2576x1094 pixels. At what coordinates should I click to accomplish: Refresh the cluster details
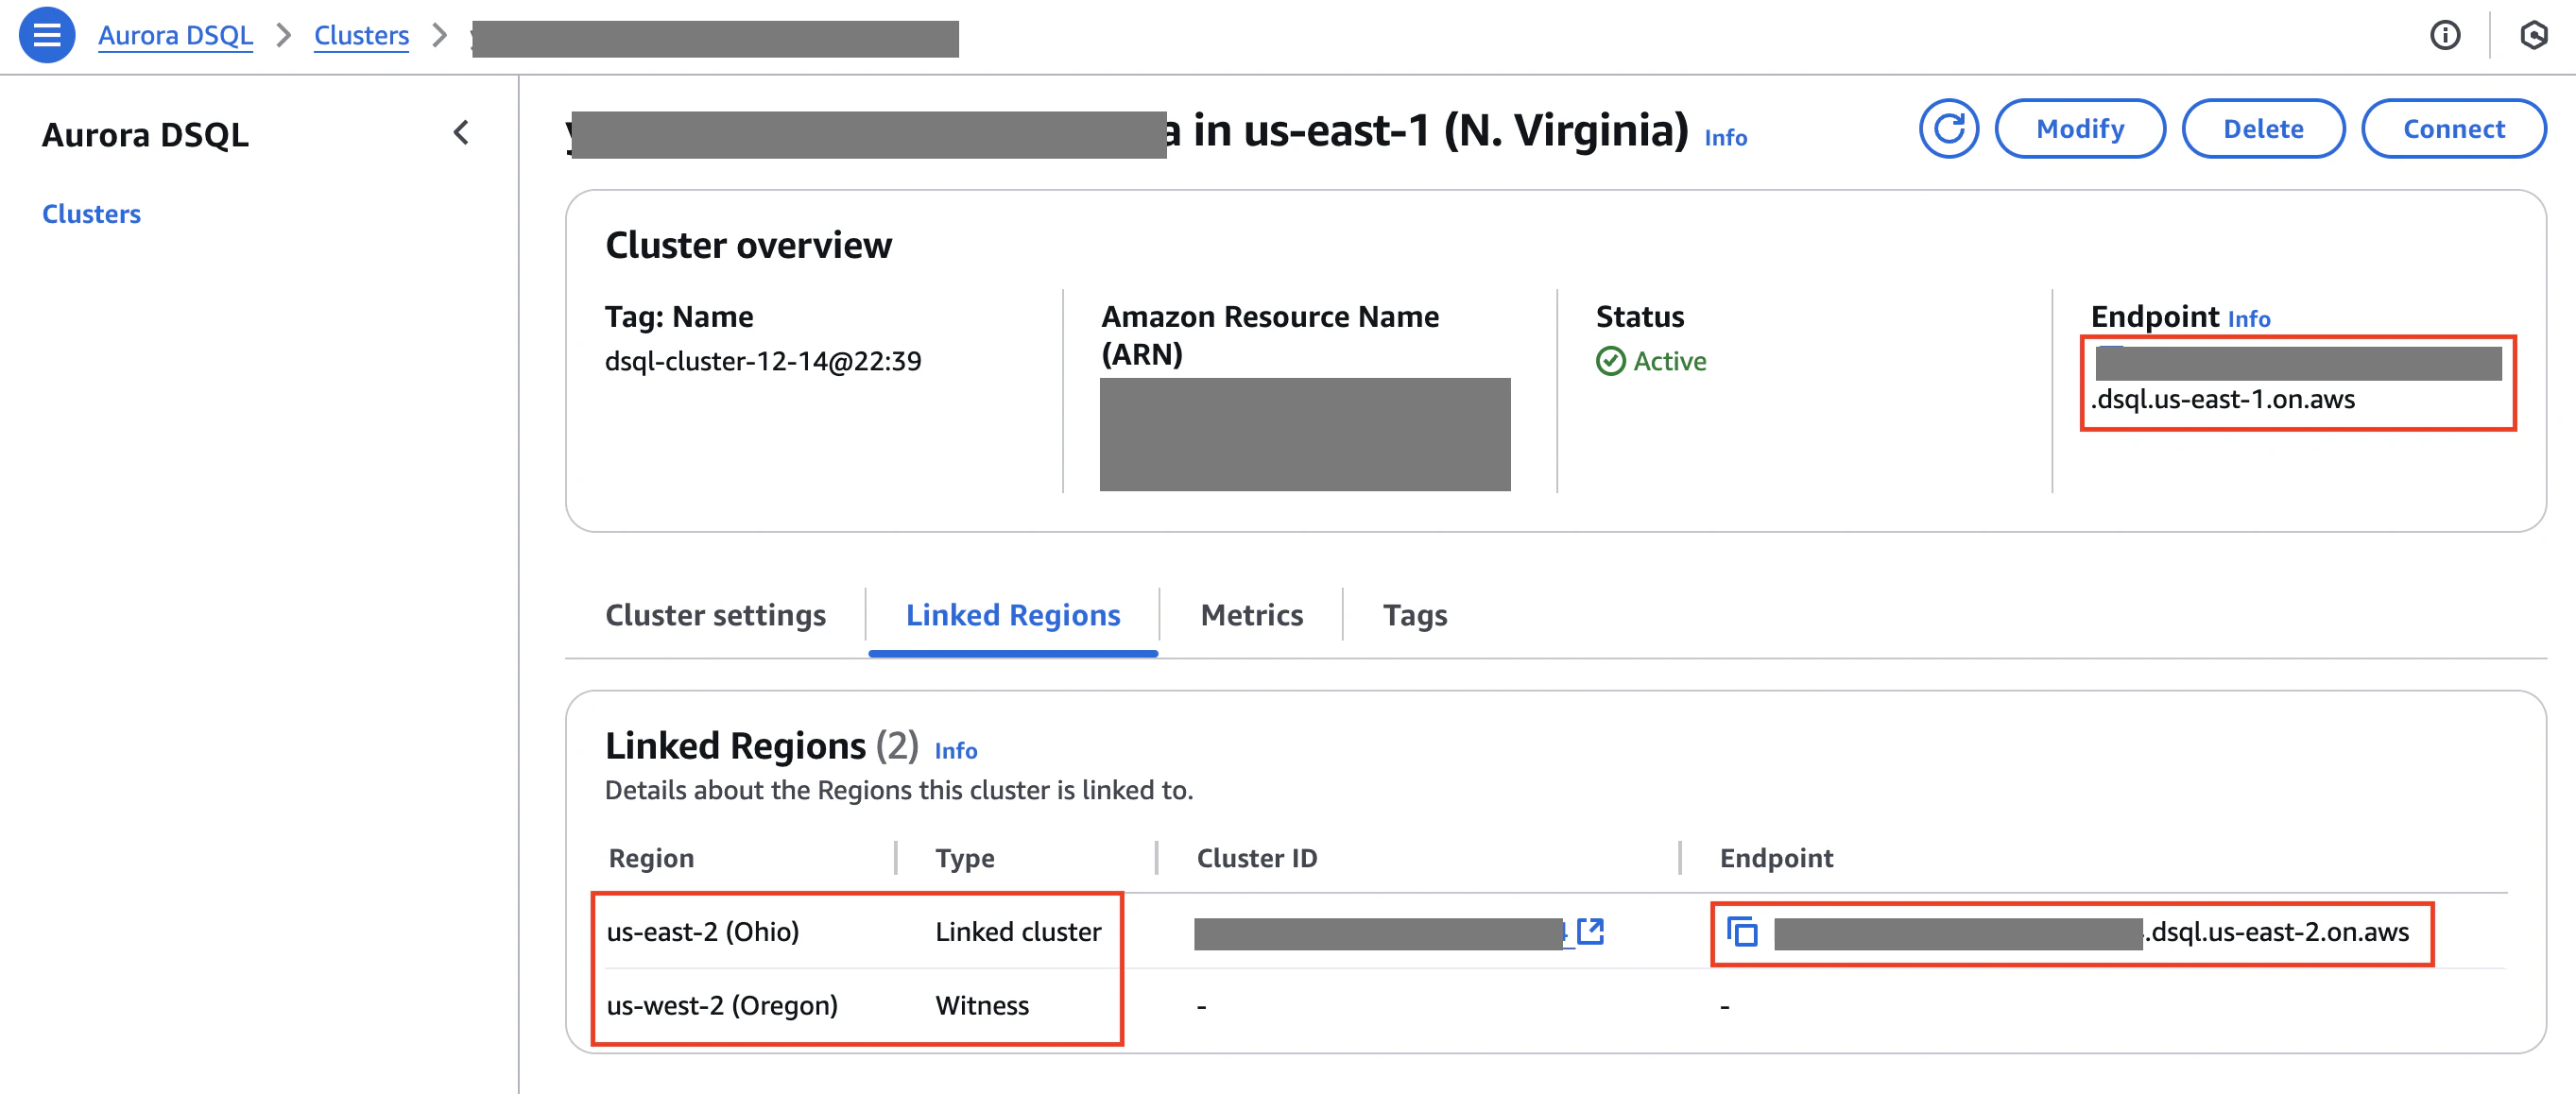(x=1948, y=129)
